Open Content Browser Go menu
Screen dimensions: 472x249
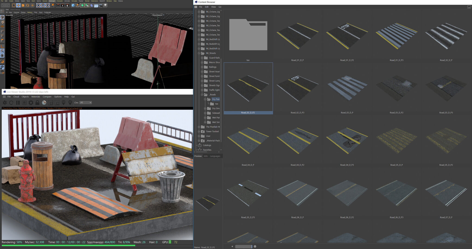pos(220,7)
